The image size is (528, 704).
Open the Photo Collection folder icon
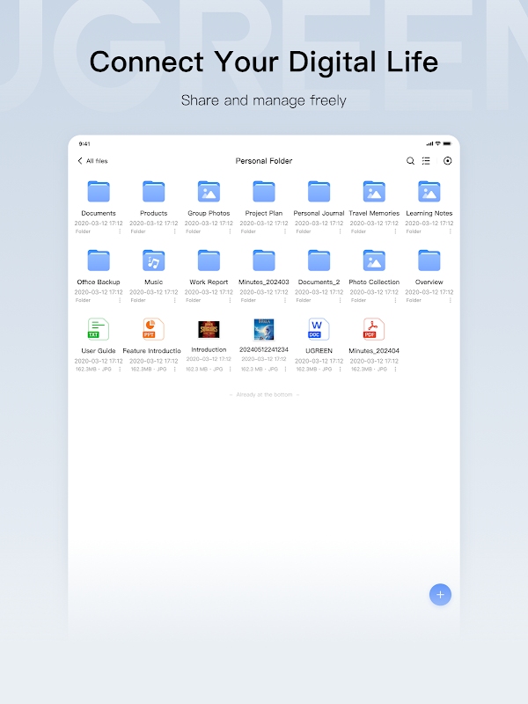point(374,260)
